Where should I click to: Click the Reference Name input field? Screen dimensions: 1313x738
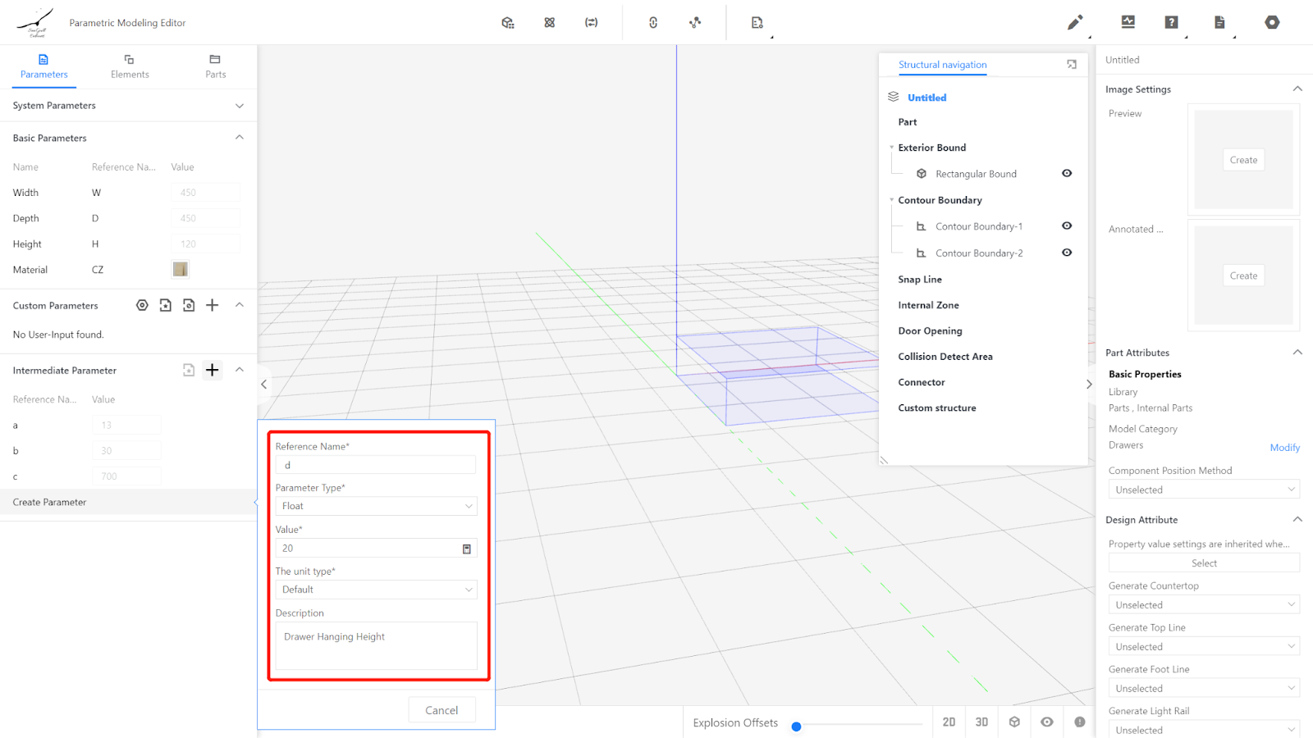point(376,465)
